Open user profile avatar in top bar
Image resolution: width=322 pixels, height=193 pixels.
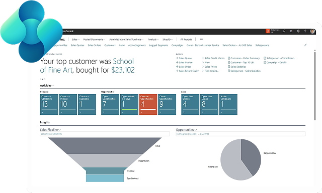click(x=312, y=31)
